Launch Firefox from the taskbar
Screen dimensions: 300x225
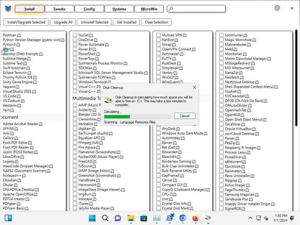coord(195,218)
